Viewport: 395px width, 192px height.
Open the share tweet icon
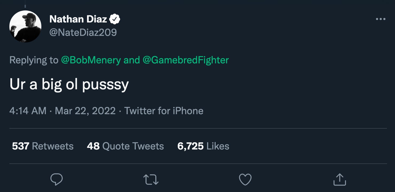[x=339, y=179]
